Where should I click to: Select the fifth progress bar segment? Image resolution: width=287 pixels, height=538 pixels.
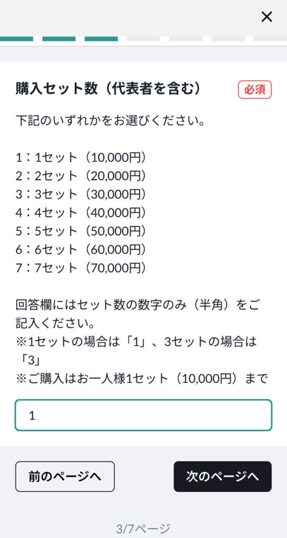tap(186, 39)
